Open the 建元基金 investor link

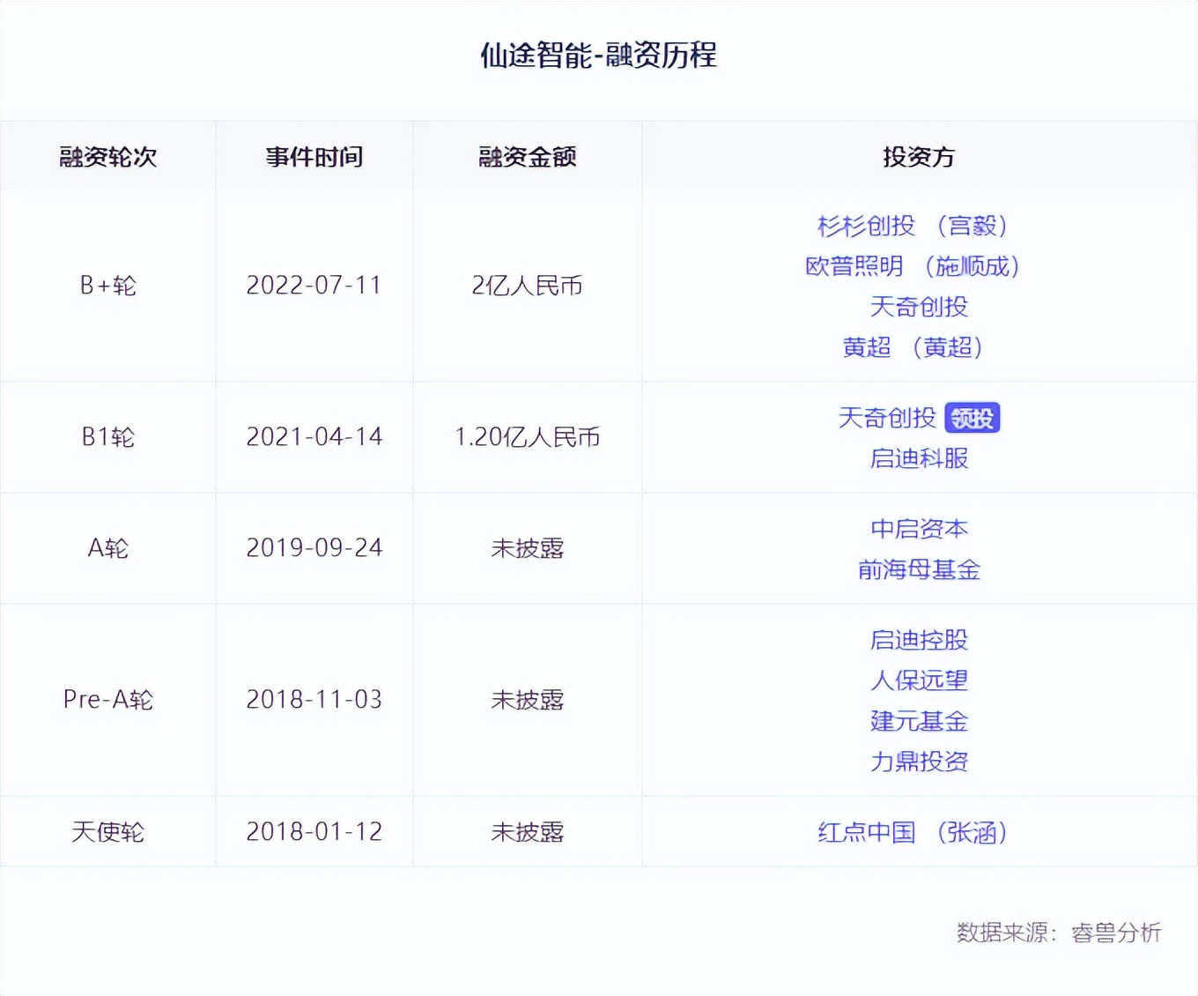917,721
